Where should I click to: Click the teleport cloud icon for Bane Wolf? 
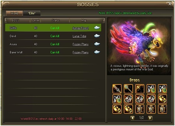pyautogui.click(x=97, y=52)
